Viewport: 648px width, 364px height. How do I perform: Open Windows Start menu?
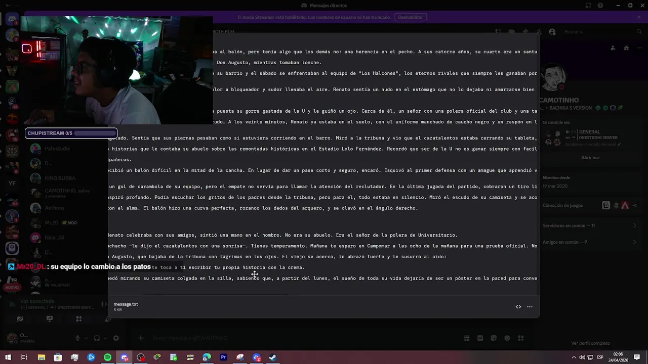point(8,357)
